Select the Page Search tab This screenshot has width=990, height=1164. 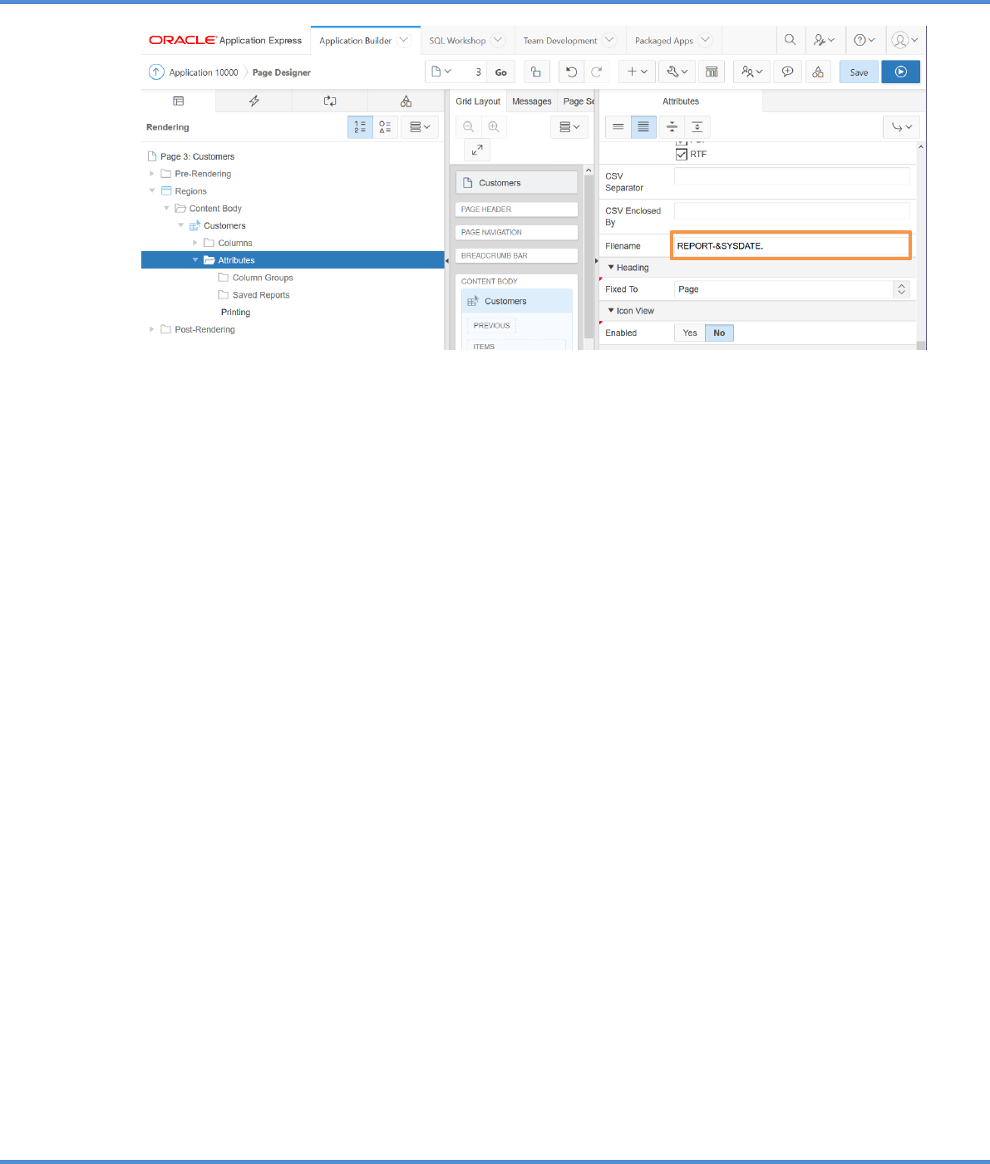point(577,101)
